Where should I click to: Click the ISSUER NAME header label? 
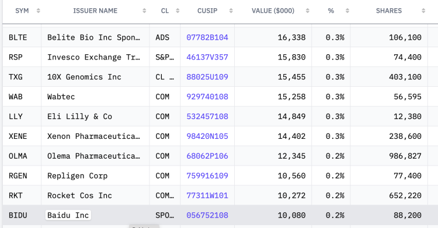[95, 11]
